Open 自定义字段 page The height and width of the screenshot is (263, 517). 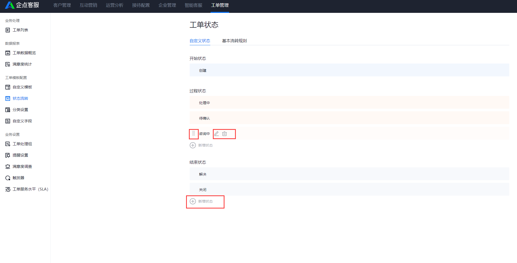22,121
